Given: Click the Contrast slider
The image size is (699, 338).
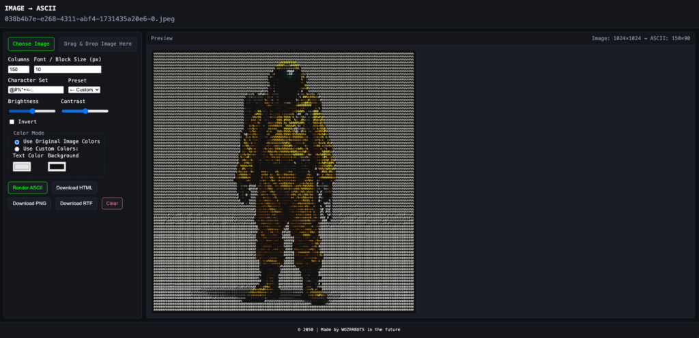Looking at the screenshot, I should pos(85,110).
